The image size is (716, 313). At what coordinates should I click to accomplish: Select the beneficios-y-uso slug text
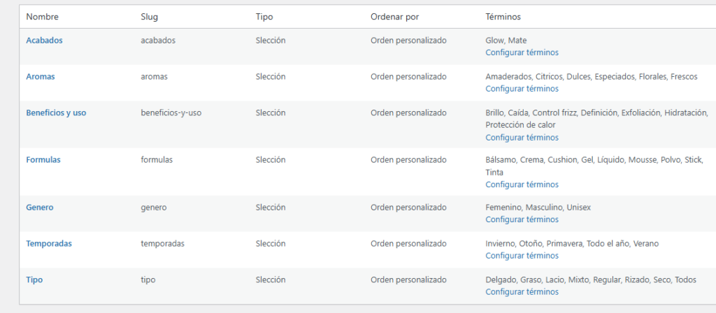point(171,112)
